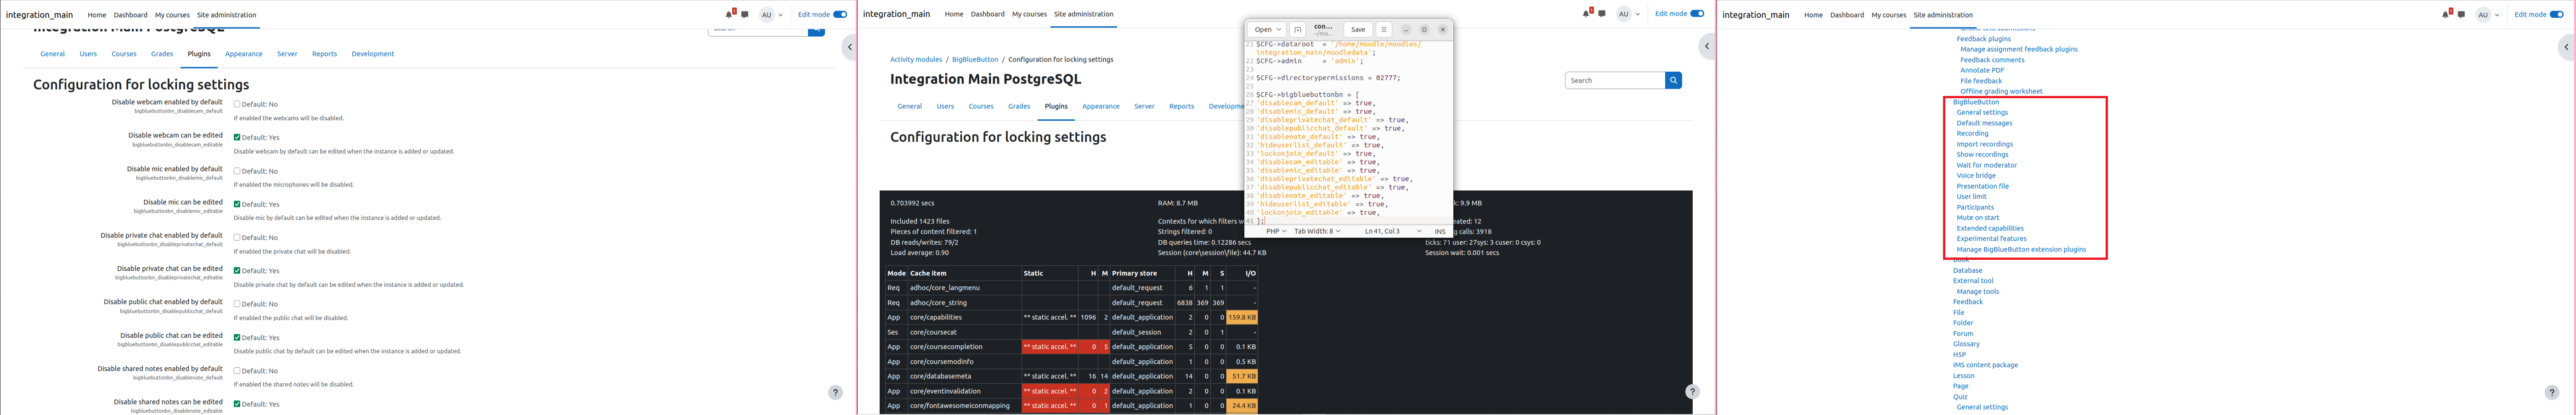The image size is (2576, 415).
Task: Uncheck 'Disable mic can be edited' checkbox
Action: pos(237,204)
